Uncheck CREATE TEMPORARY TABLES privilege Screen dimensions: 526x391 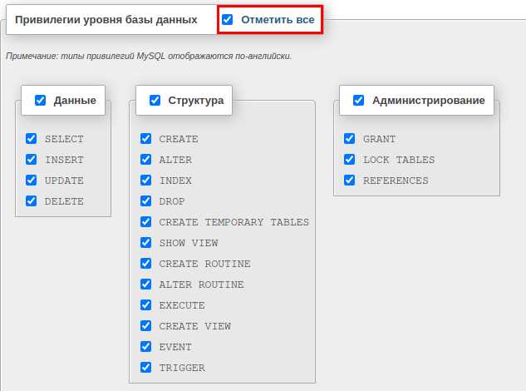(145, 221)
